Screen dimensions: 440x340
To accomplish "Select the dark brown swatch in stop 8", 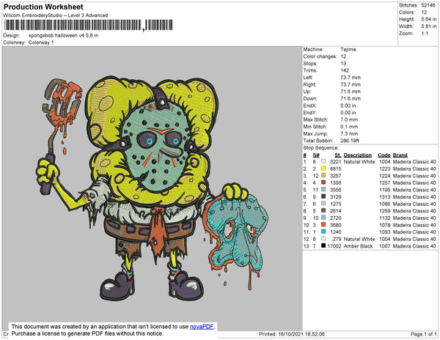I will coord(323,211).
